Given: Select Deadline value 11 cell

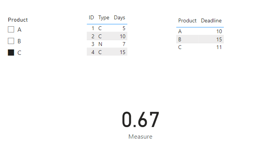Looking at the screenshot, I should [219, 47].
